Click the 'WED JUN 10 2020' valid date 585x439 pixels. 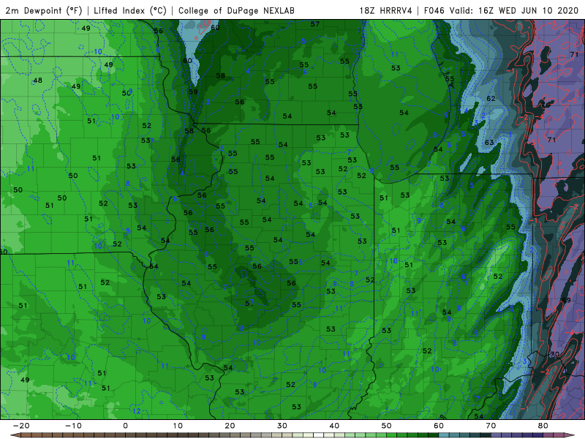point(538,10)
